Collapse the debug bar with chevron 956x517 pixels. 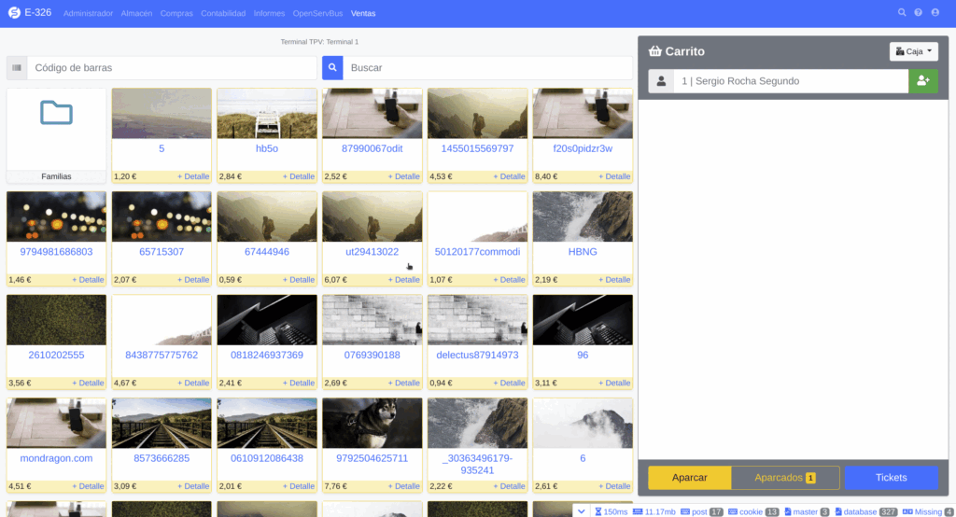point(581,510)
